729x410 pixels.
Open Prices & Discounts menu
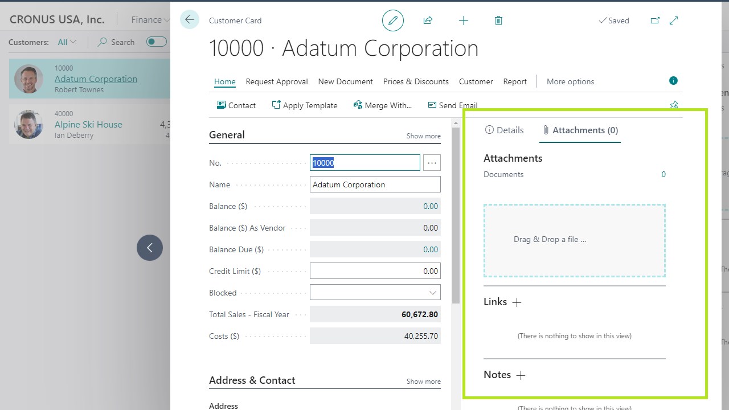(x=416, y=81)
